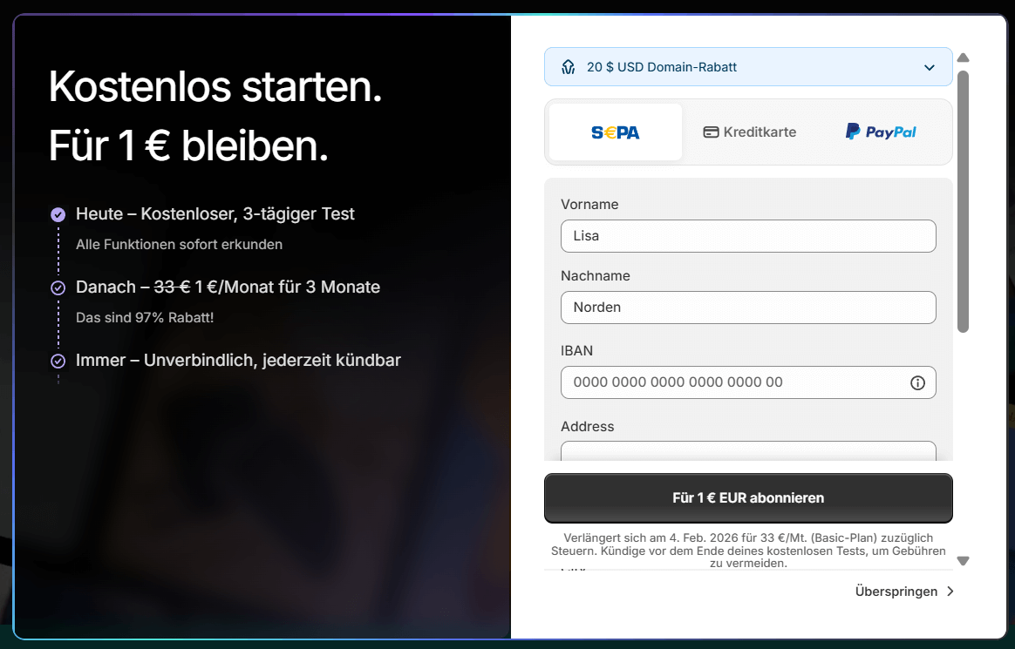Click the filled checkmark beside Heute
Image resolution: width=1015 pixels, height=649 pixels.
tap(58, 214)
